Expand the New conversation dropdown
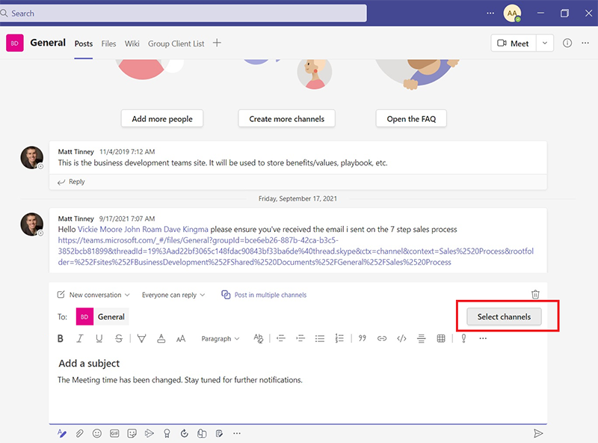Image resolution: width=598 pixels, height=443 pixels. (99, 295)
